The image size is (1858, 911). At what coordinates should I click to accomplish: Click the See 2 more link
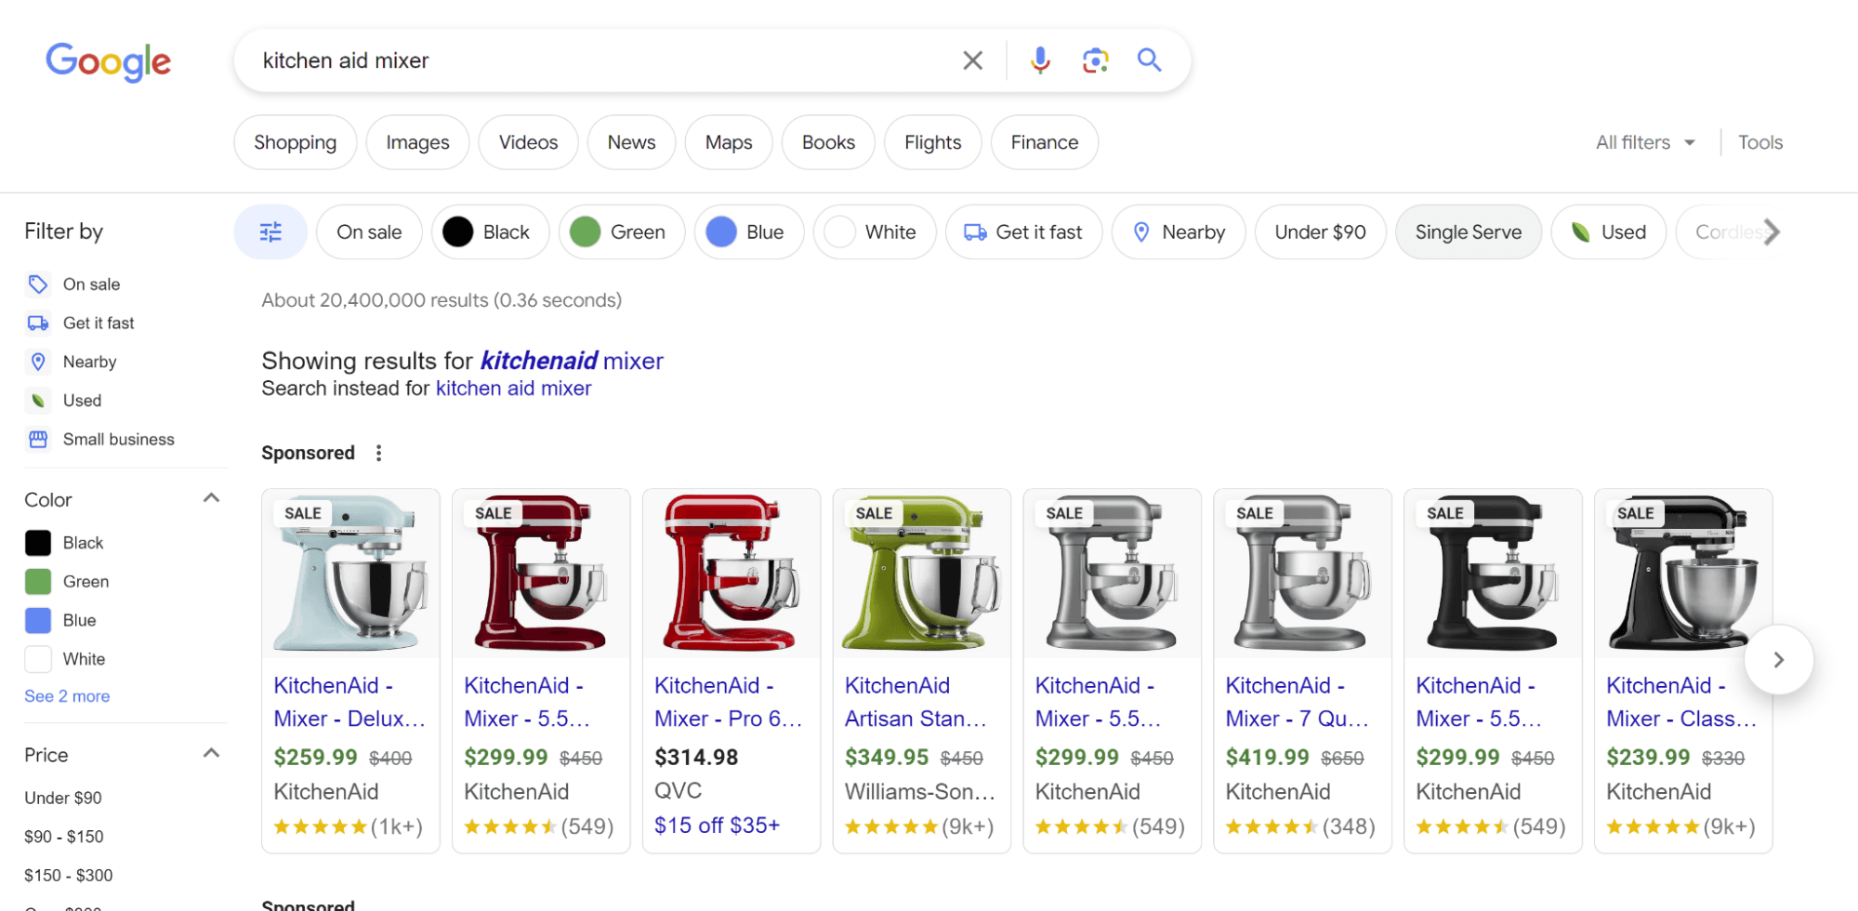click(x=66, y=695)
